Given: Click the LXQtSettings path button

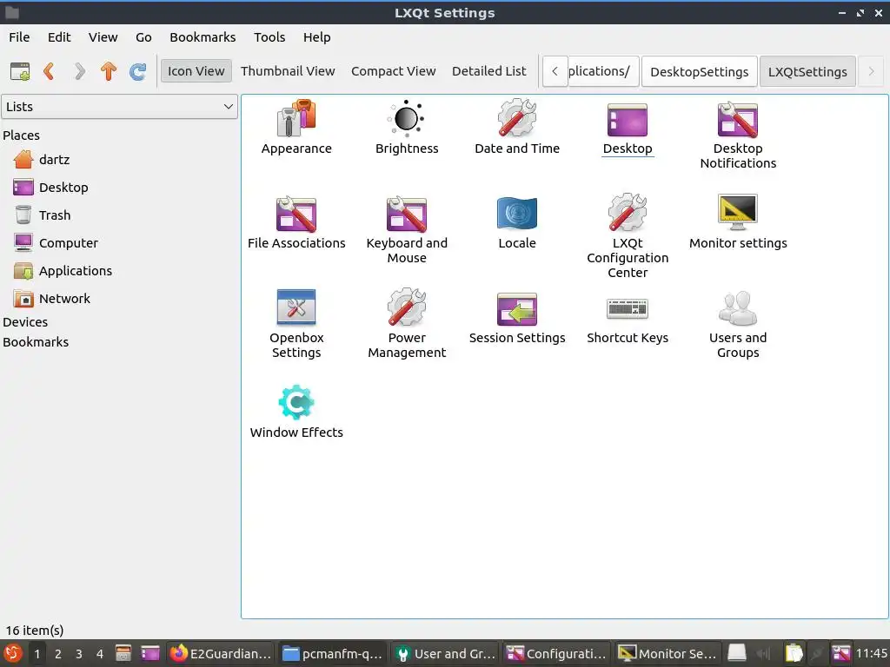Looking at the screenshot, I should [807, 71].
